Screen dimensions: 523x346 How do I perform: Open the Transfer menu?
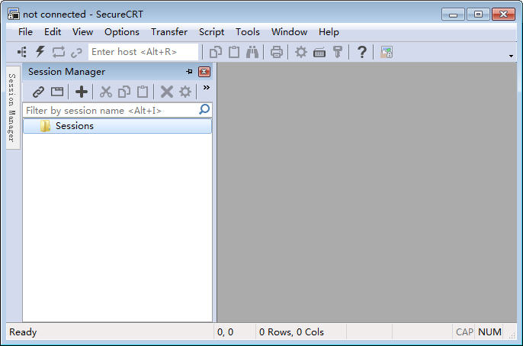click(x=169, y=32)
